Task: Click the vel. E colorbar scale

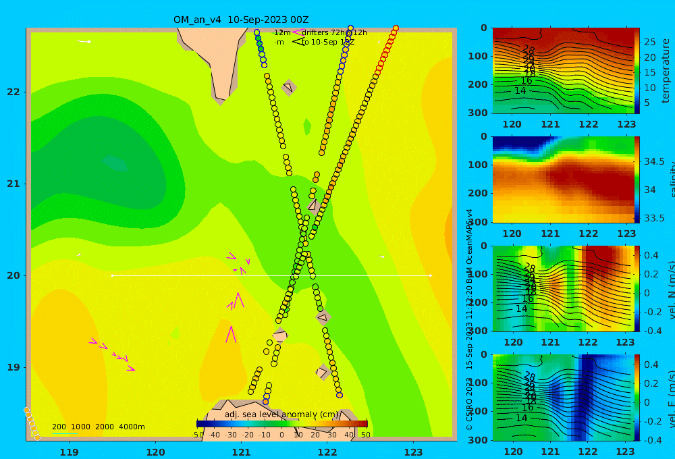Action: coord(637,398)
